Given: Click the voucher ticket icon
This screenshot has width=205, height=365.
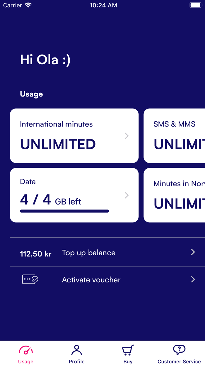Looking at the screenshot, I should tap(30, 279).
